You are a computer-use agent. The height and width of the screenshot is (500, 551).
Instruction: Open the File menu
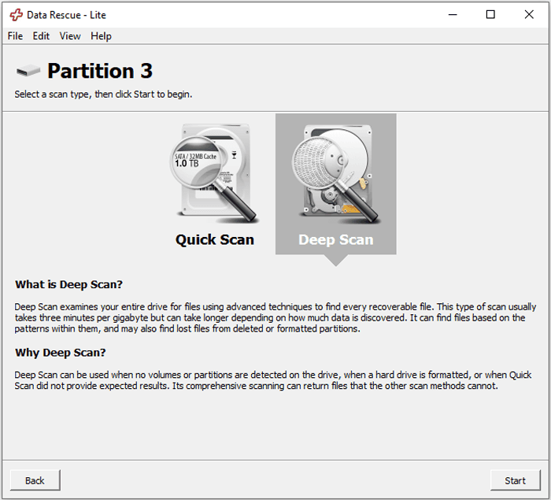15,36
